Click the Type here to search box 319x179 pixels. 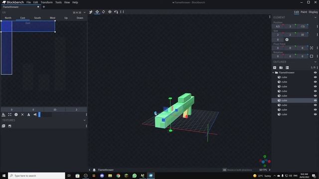coord(36,176)
